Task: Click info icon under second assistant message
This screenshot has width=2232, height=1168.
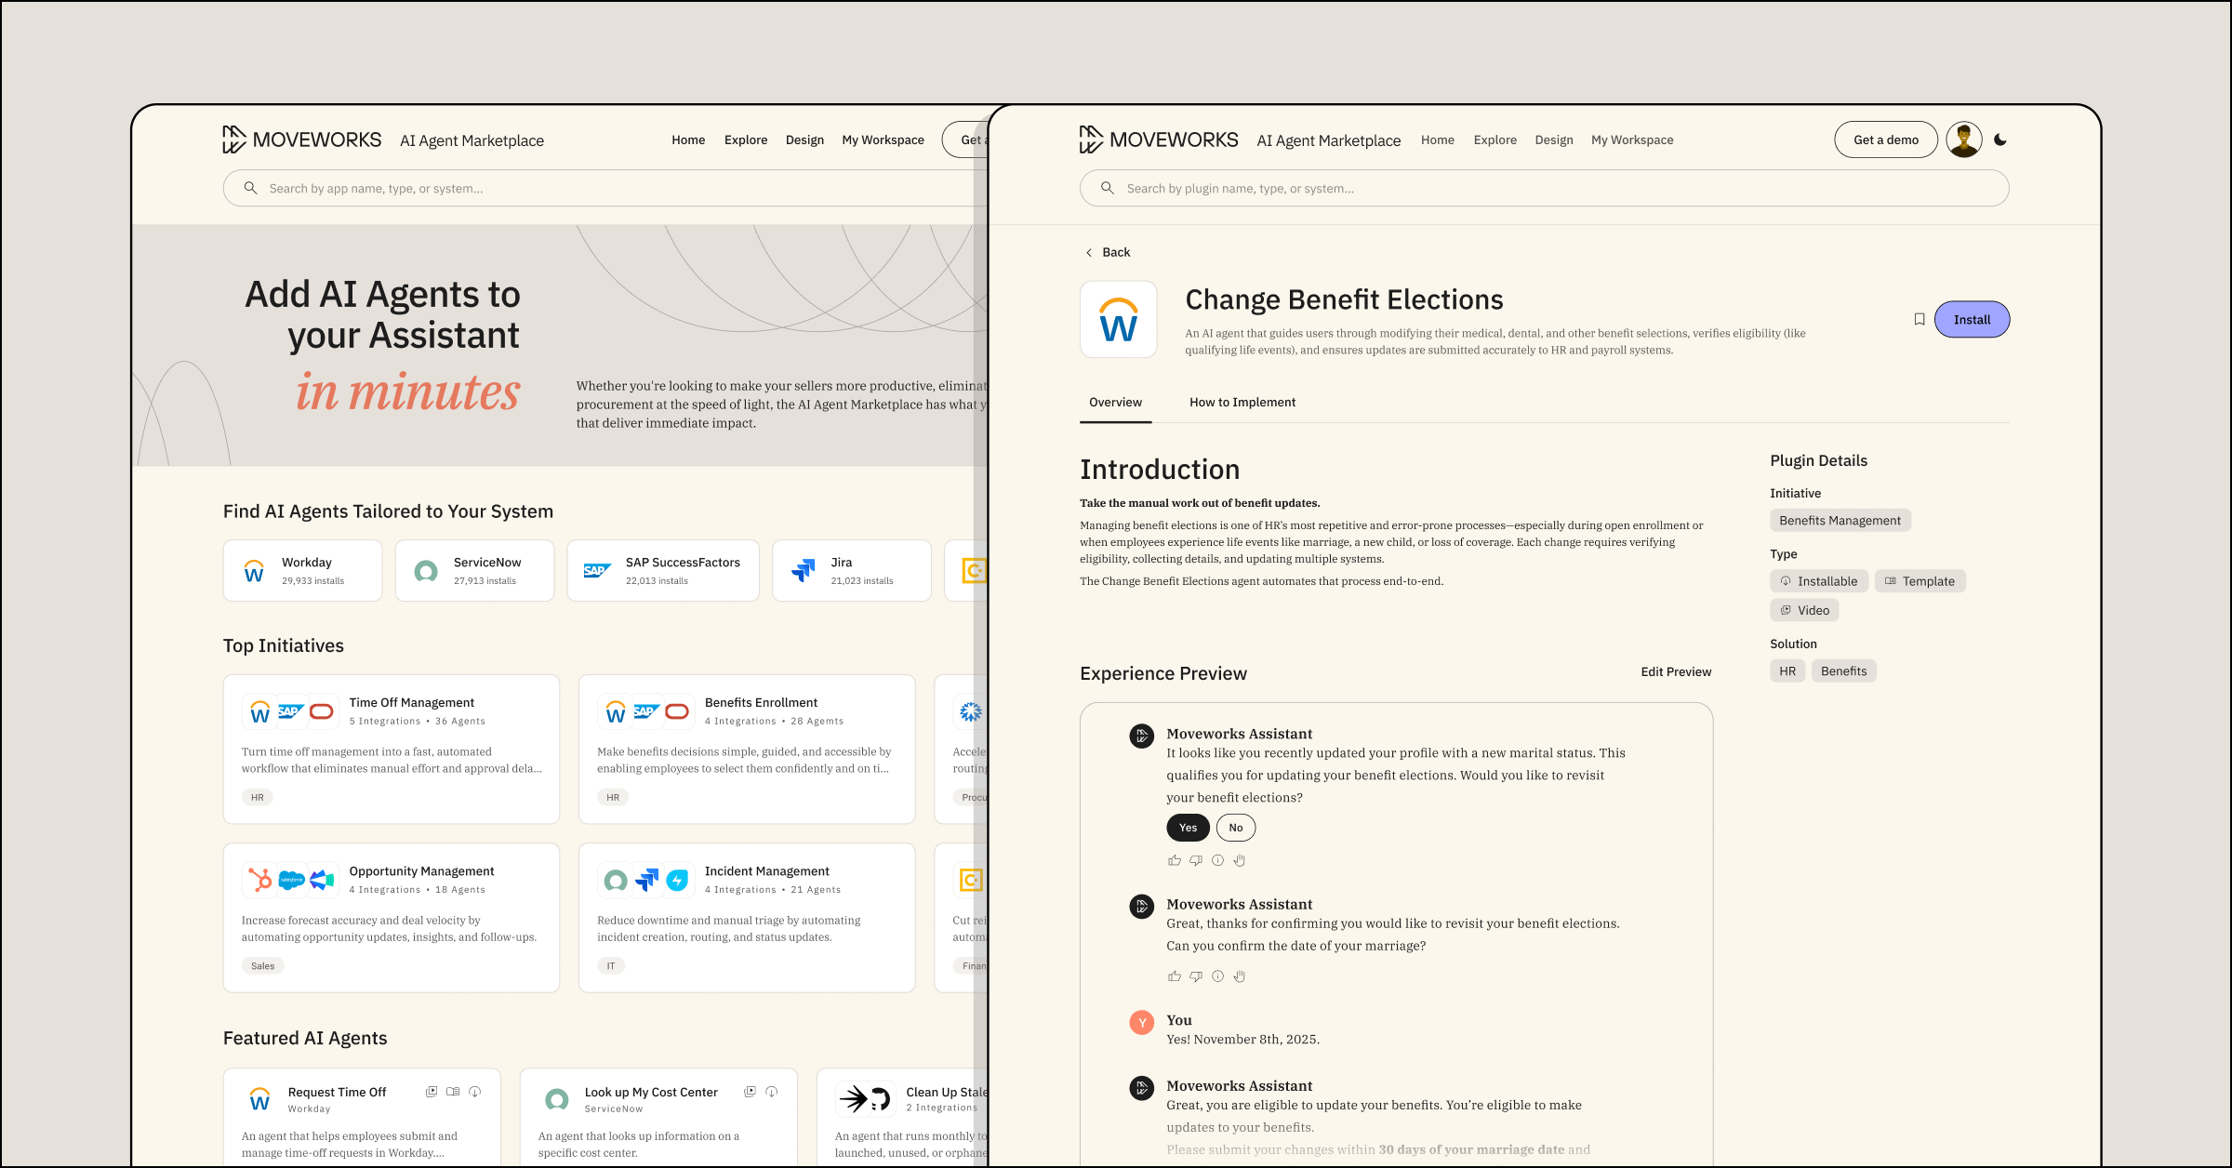Action: [1217, 976]
